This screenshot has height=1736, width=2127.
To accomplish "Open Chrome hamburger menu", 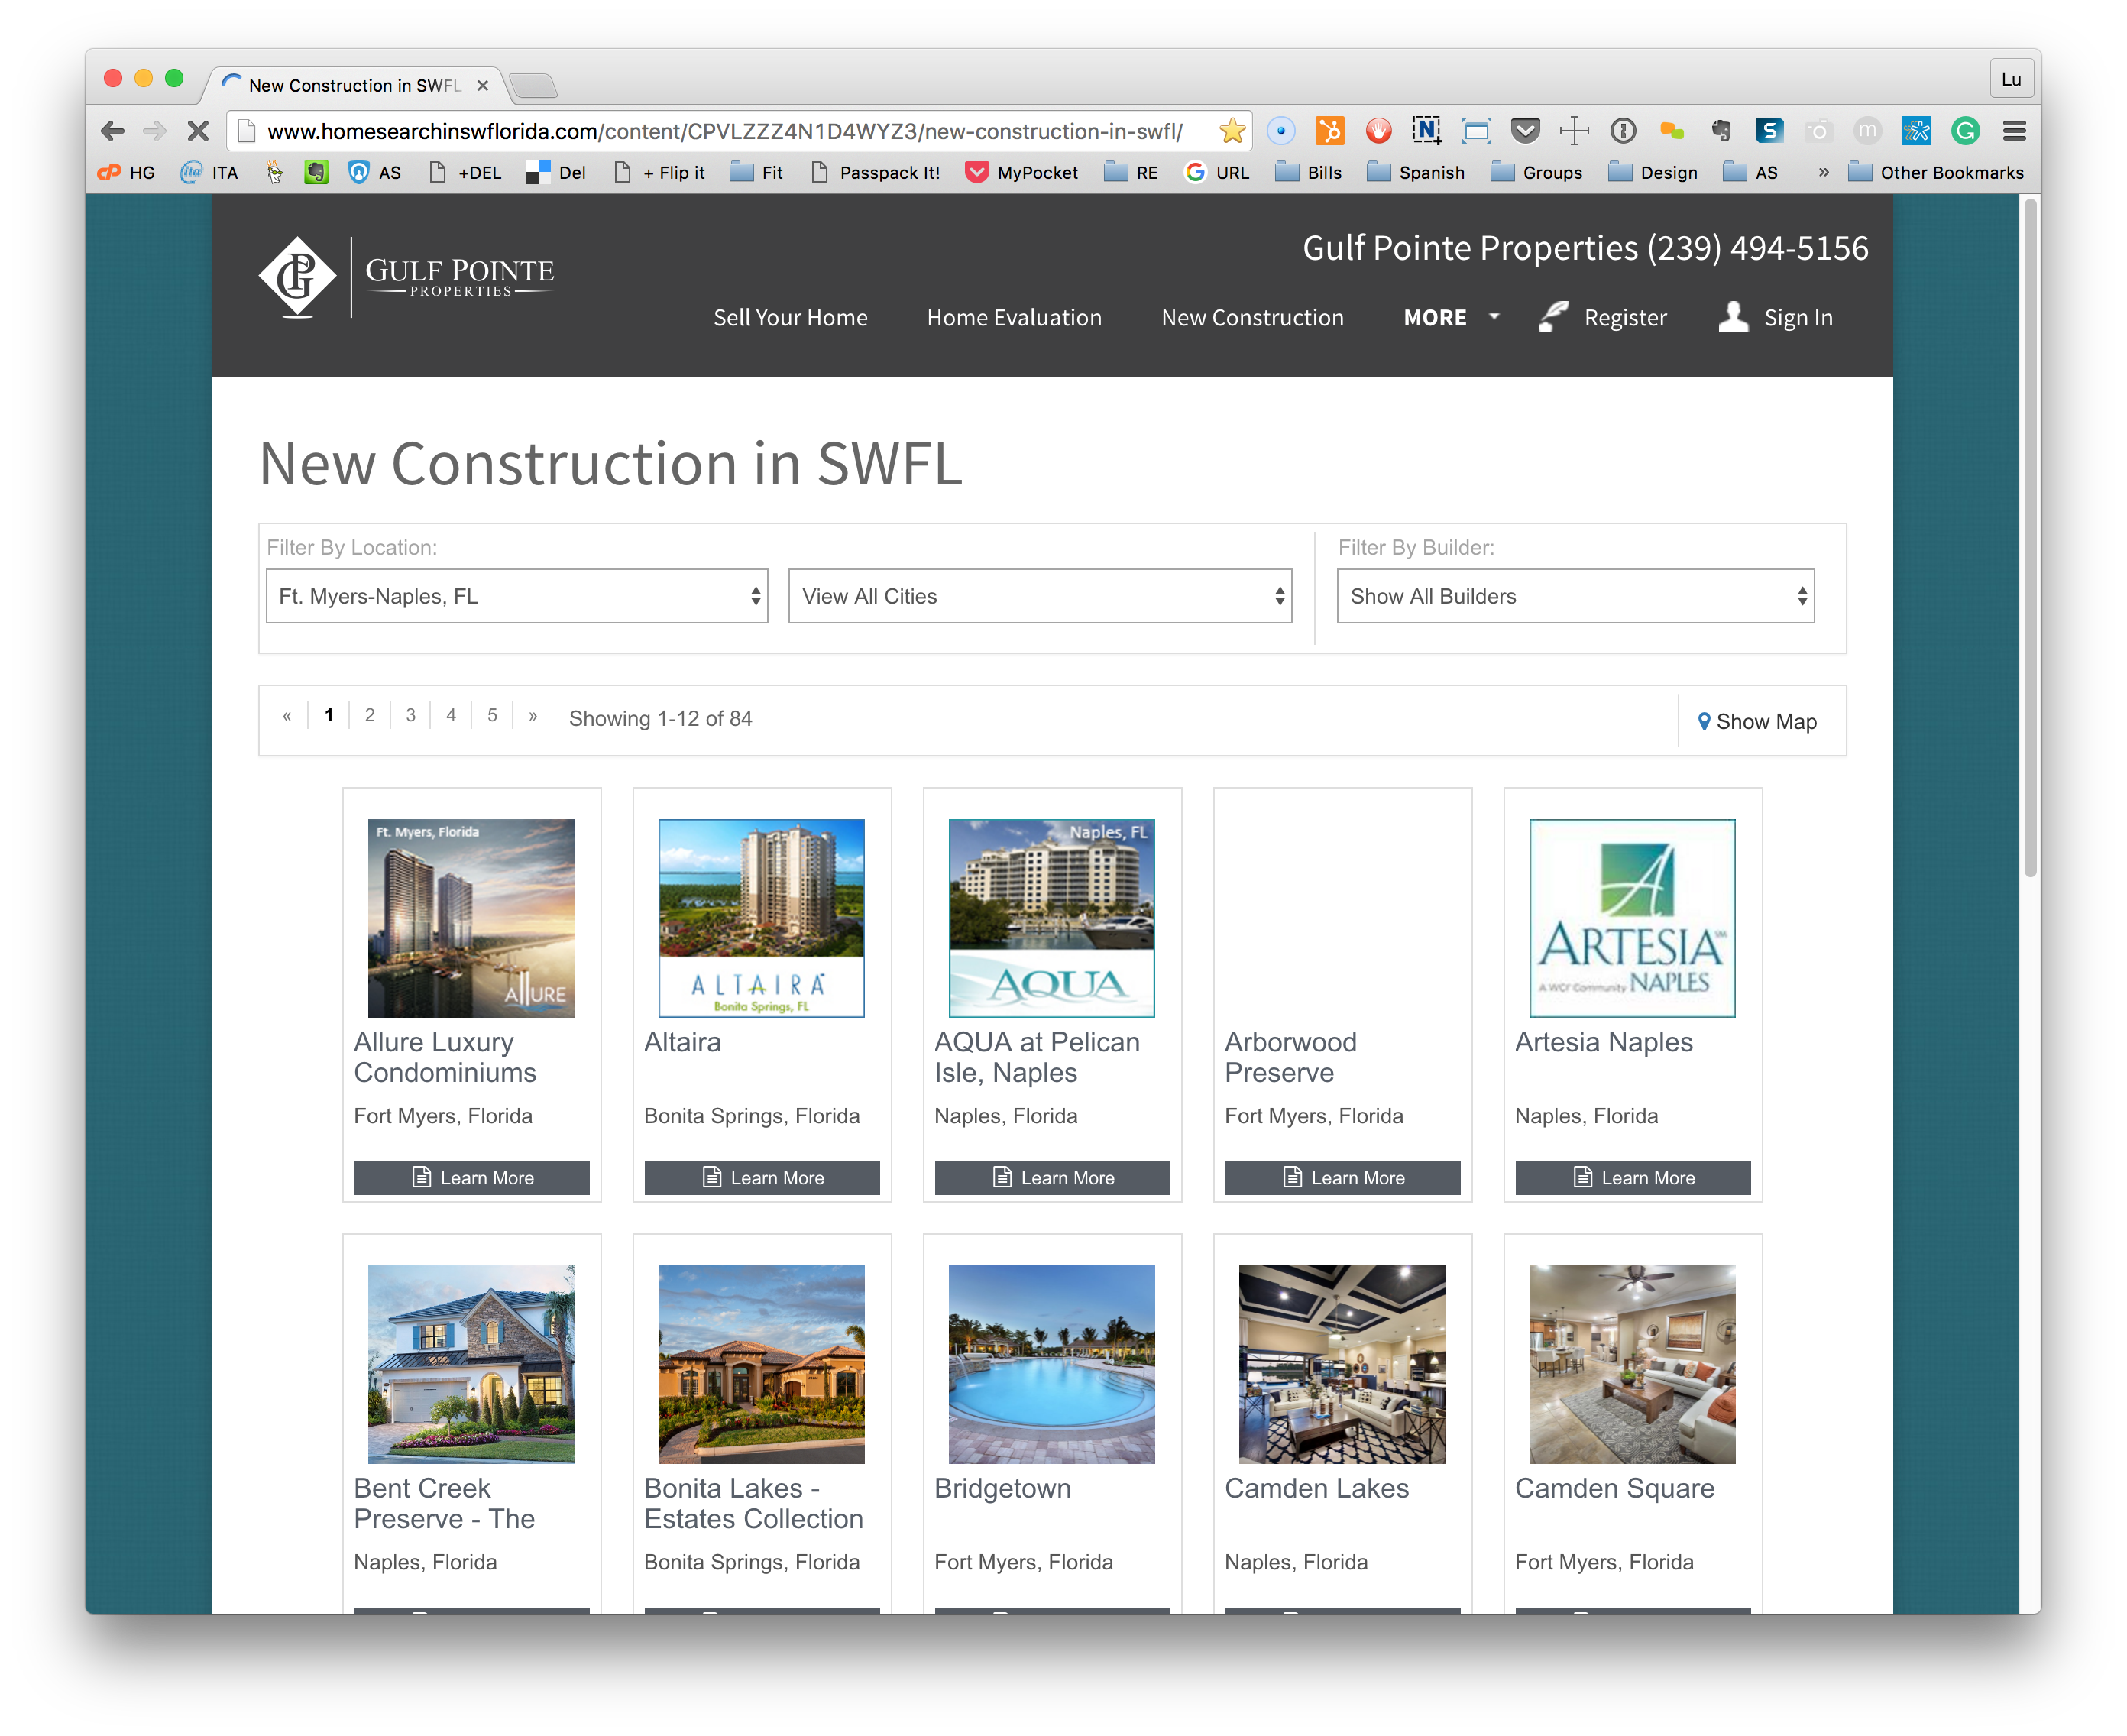I will (x=2014, y=131).
